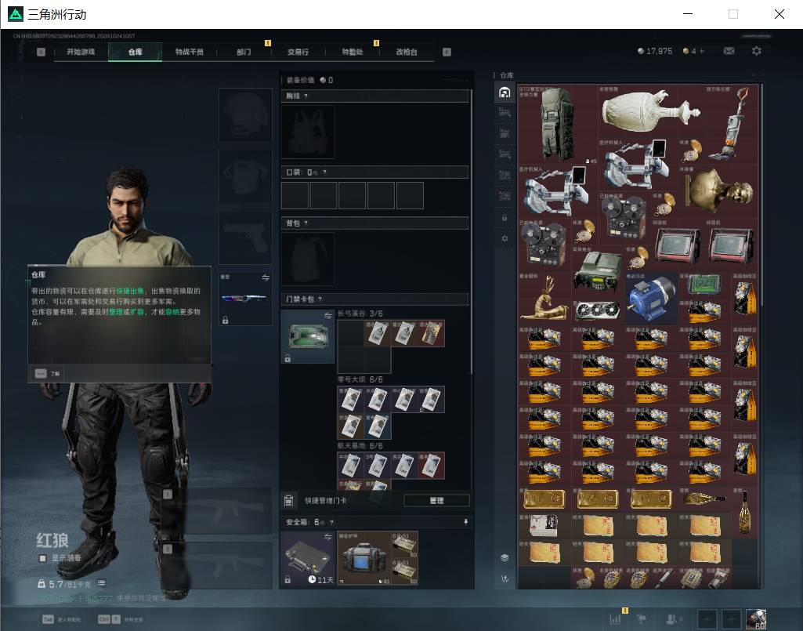803x631 pixels.
Task: Select the golden bust statue in the warehouse
Action: click(x=720, y=191)
